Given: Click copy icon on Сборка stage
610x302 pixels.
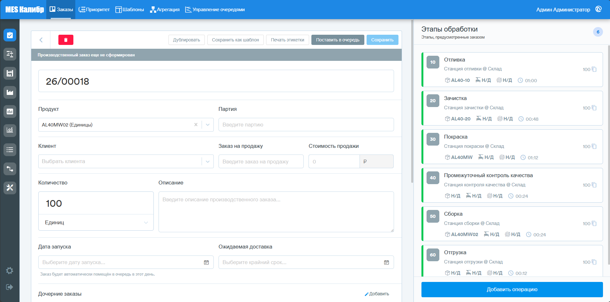Looking at the screenshot, I should pyautogui.click(x=594, y=223).
